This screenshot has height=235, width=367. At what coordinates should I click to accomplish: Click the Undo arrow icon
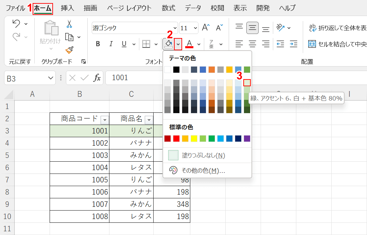coord(16,23)
